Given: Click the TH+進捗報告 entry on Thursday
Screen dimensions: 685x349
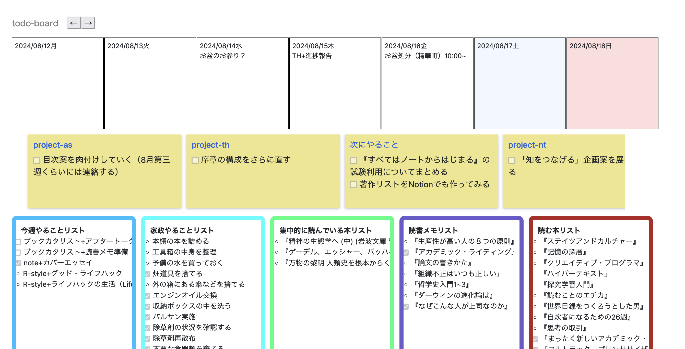Looking at the screenshot, I should [312, 56].
